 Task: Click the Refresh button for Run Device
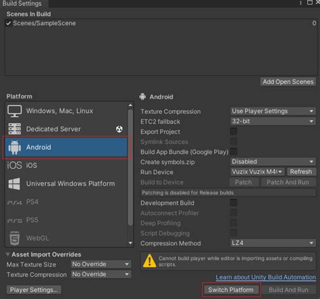click(x=301, y=171)
